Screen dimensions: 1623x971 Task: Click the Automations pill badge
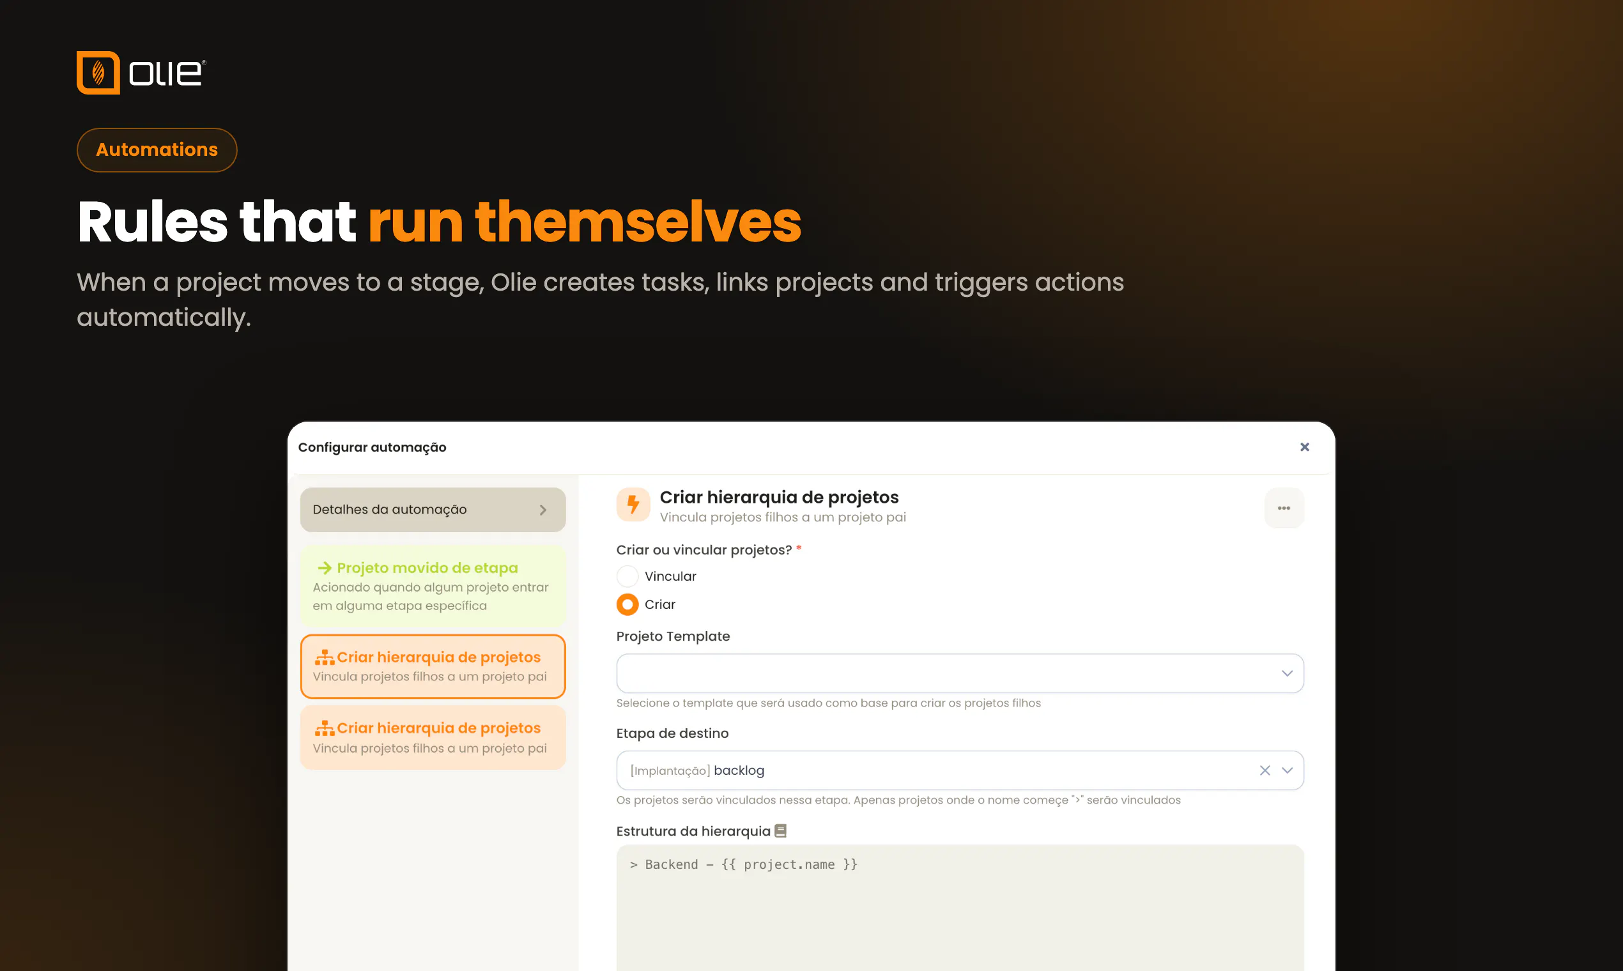coord(157,150)
